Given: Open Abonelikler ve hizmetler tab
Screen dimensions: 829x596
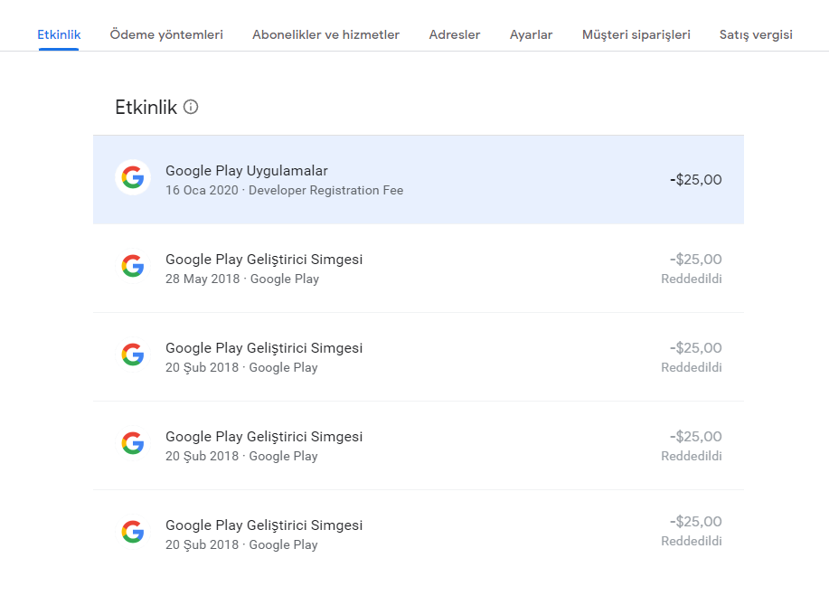Looking at the screenshot, I should click(325, 35).
